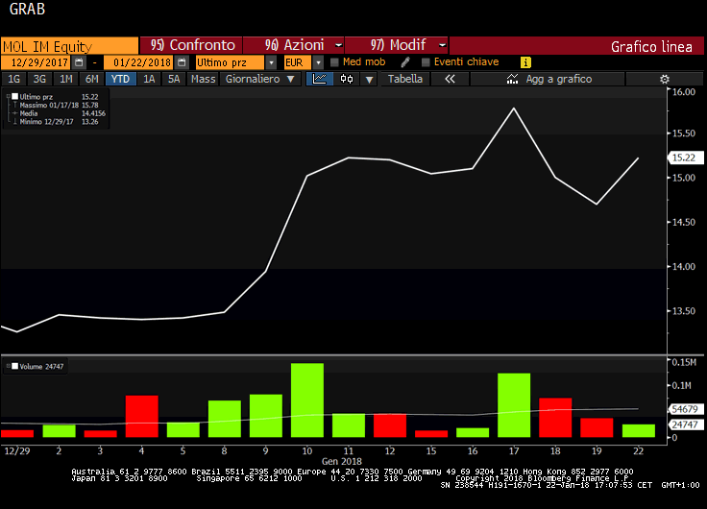Viewport: 707px width, 509px height.
Task: Open the end date calendar picker
Action: pos(181,62)
